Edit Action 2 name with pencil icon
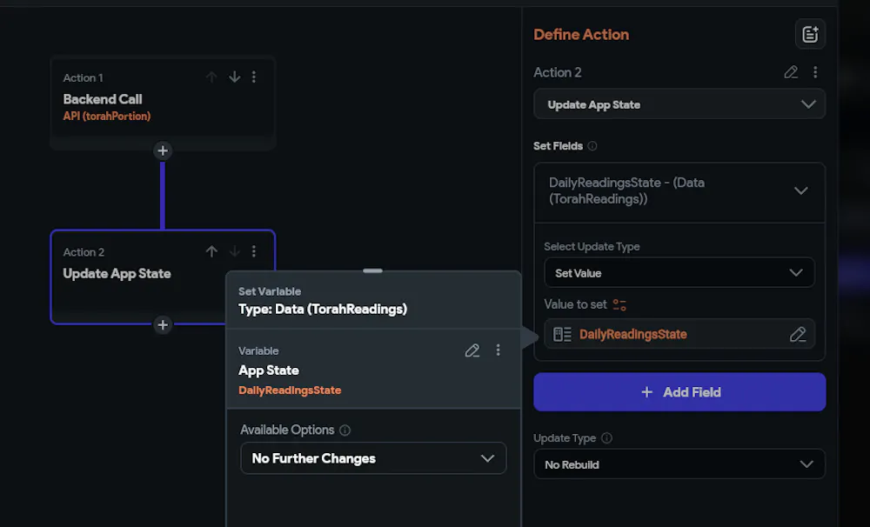The image size is (870, 527). [791, 72]
